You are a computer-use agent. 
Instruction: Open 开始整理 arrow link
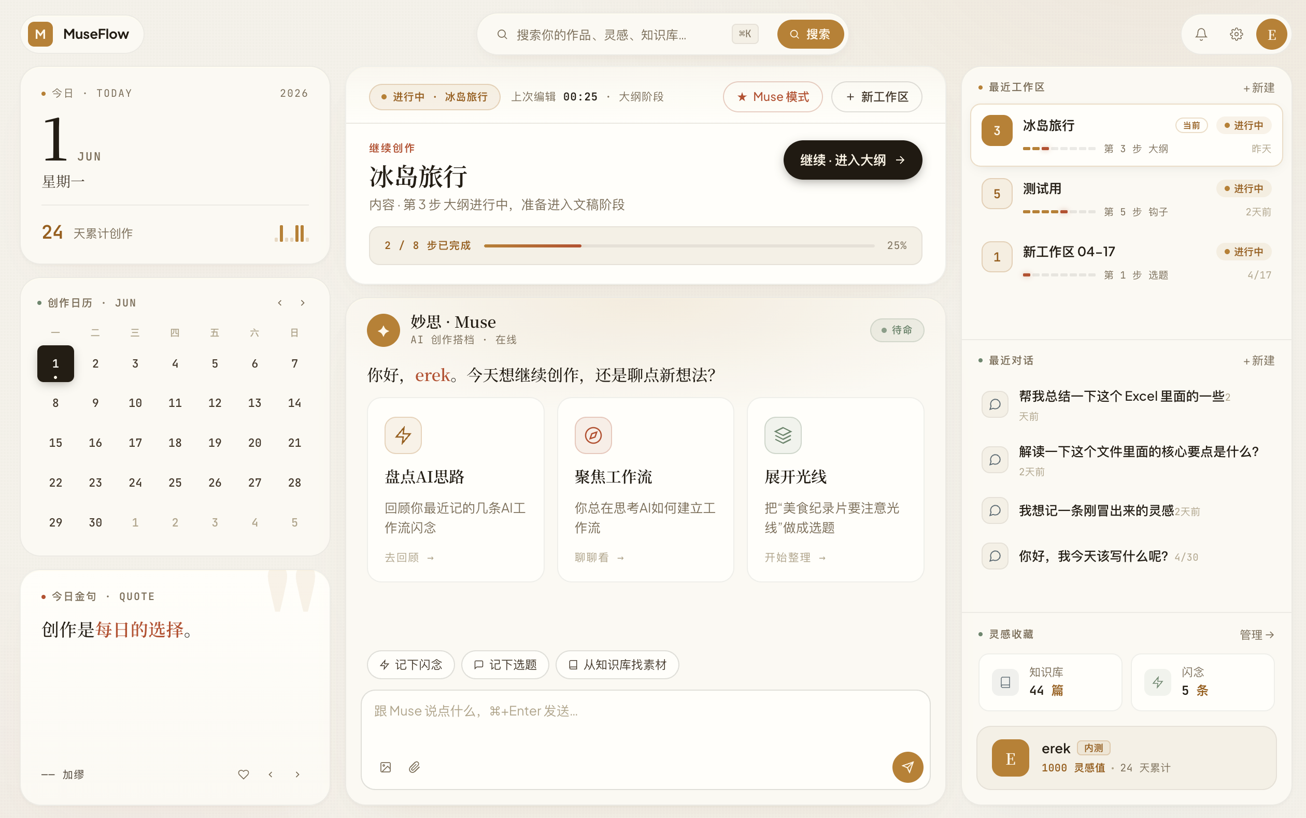(795, 557)
